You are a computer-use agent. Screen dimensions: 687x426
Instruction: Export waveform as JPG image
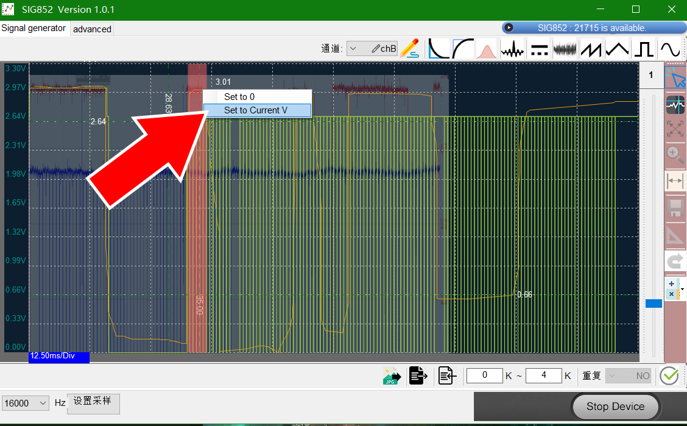pos(392,376)
